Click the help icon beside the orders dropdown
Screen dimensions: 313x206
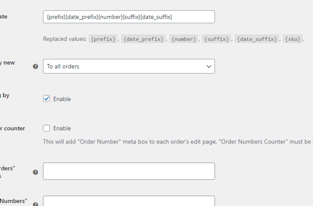(x=35, y=66)
